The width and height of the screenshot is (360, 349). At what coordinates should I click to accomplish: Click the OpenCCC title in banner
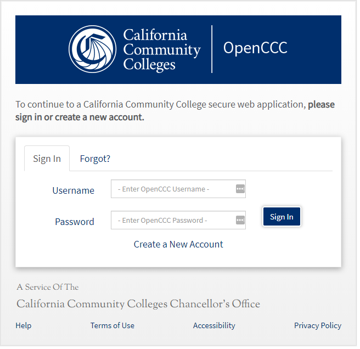coord(255,48)
